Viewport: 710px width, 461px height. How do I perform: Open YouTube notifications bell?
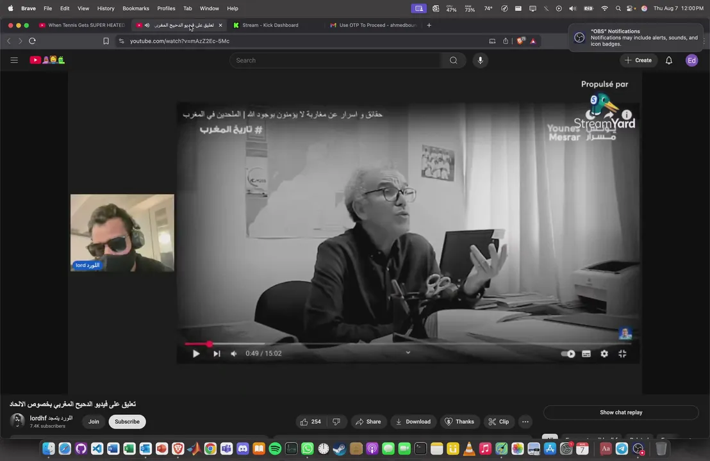[669, 60]
